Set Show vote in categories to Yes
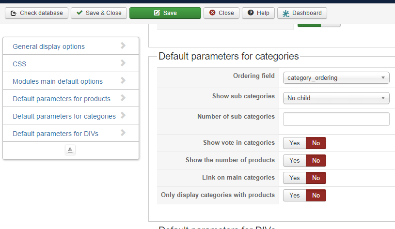The height and width of the screenshot is (229, 395). point(294,143)
